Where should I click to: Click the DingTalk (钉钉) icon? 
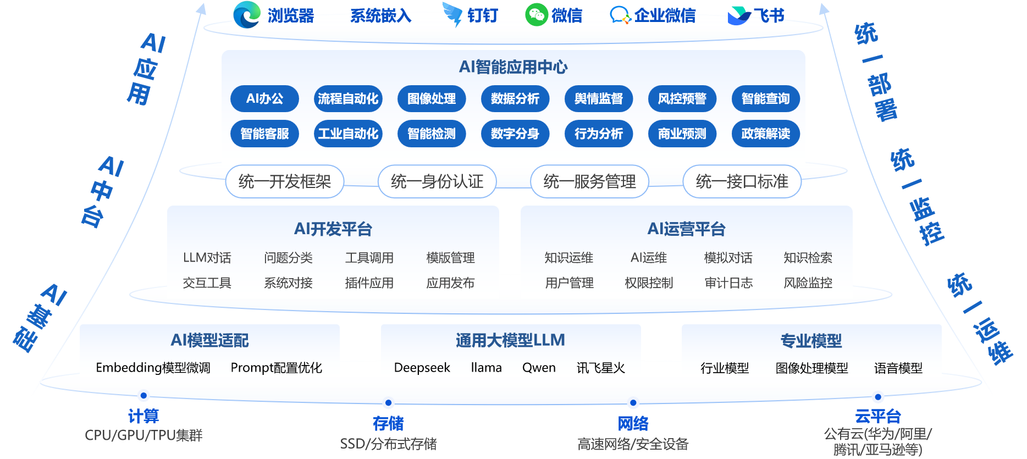453,15
